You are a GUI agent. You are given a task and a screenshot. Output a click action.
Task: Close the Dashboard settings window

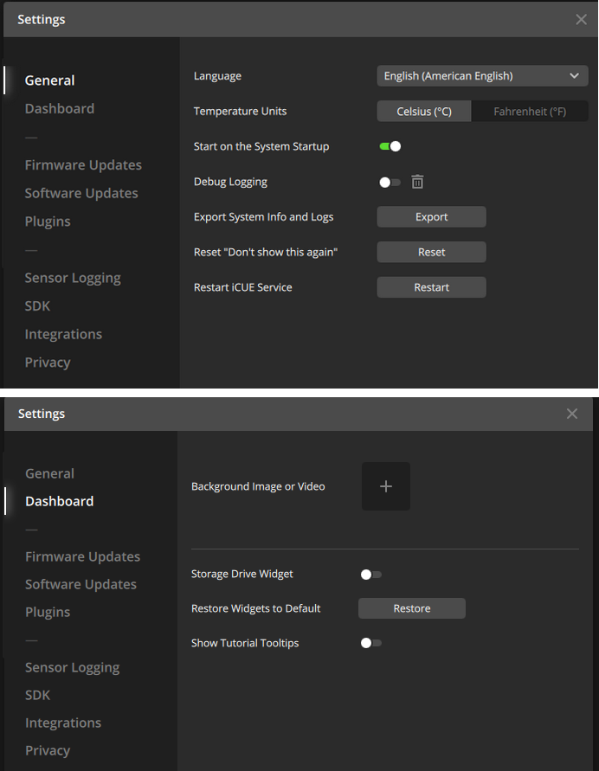[x=572, y=414]
